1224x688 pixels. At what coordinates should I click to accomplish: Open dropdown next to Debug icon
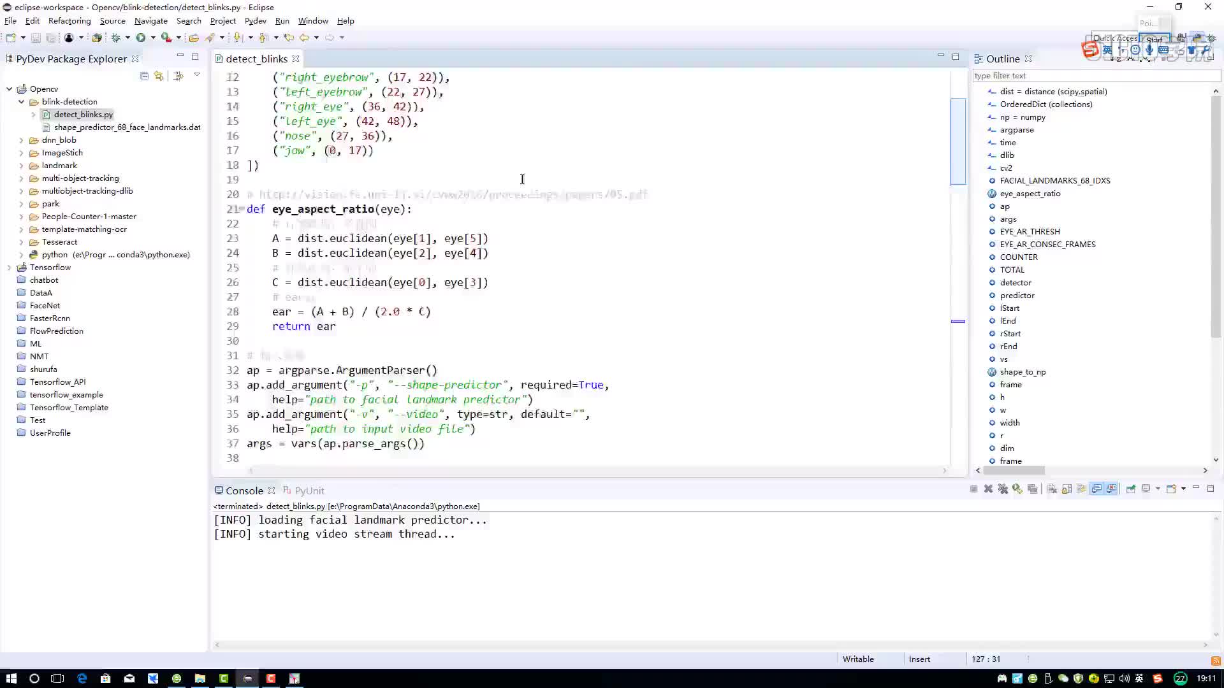pos(127,38)
